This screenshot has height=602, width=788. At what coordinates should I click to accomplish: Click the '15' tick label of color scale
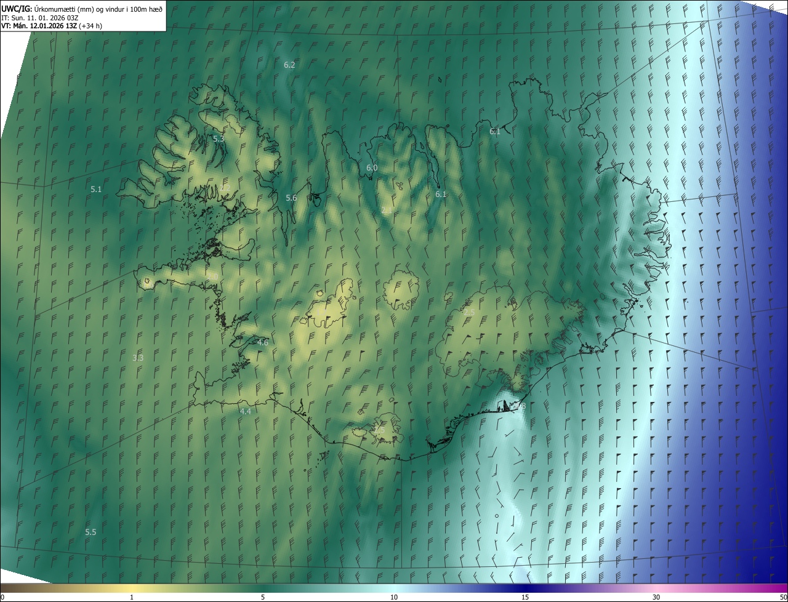(525, 598)
